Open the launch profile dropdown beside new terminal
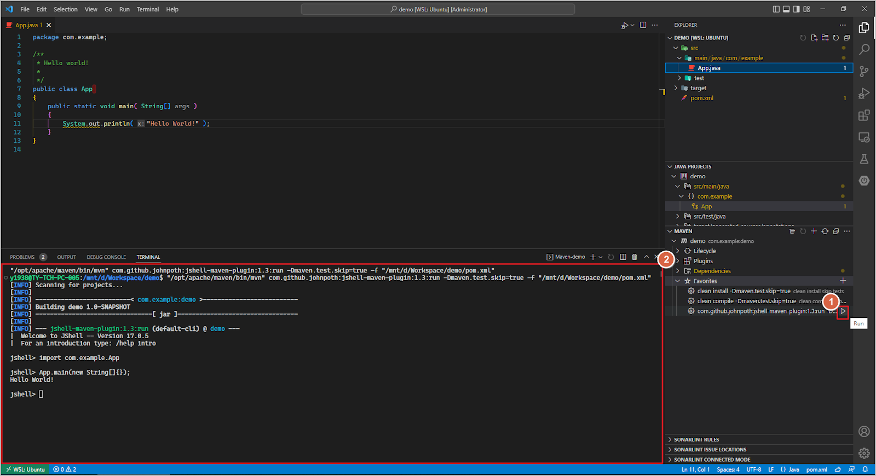Screen dimensions: 876x476 coord(601,257)
